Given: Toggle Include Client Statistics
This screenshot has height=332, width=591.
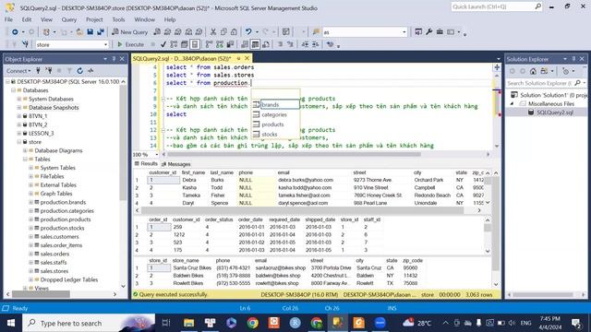Looking at the screenshot, I should [x=230, y=44].
